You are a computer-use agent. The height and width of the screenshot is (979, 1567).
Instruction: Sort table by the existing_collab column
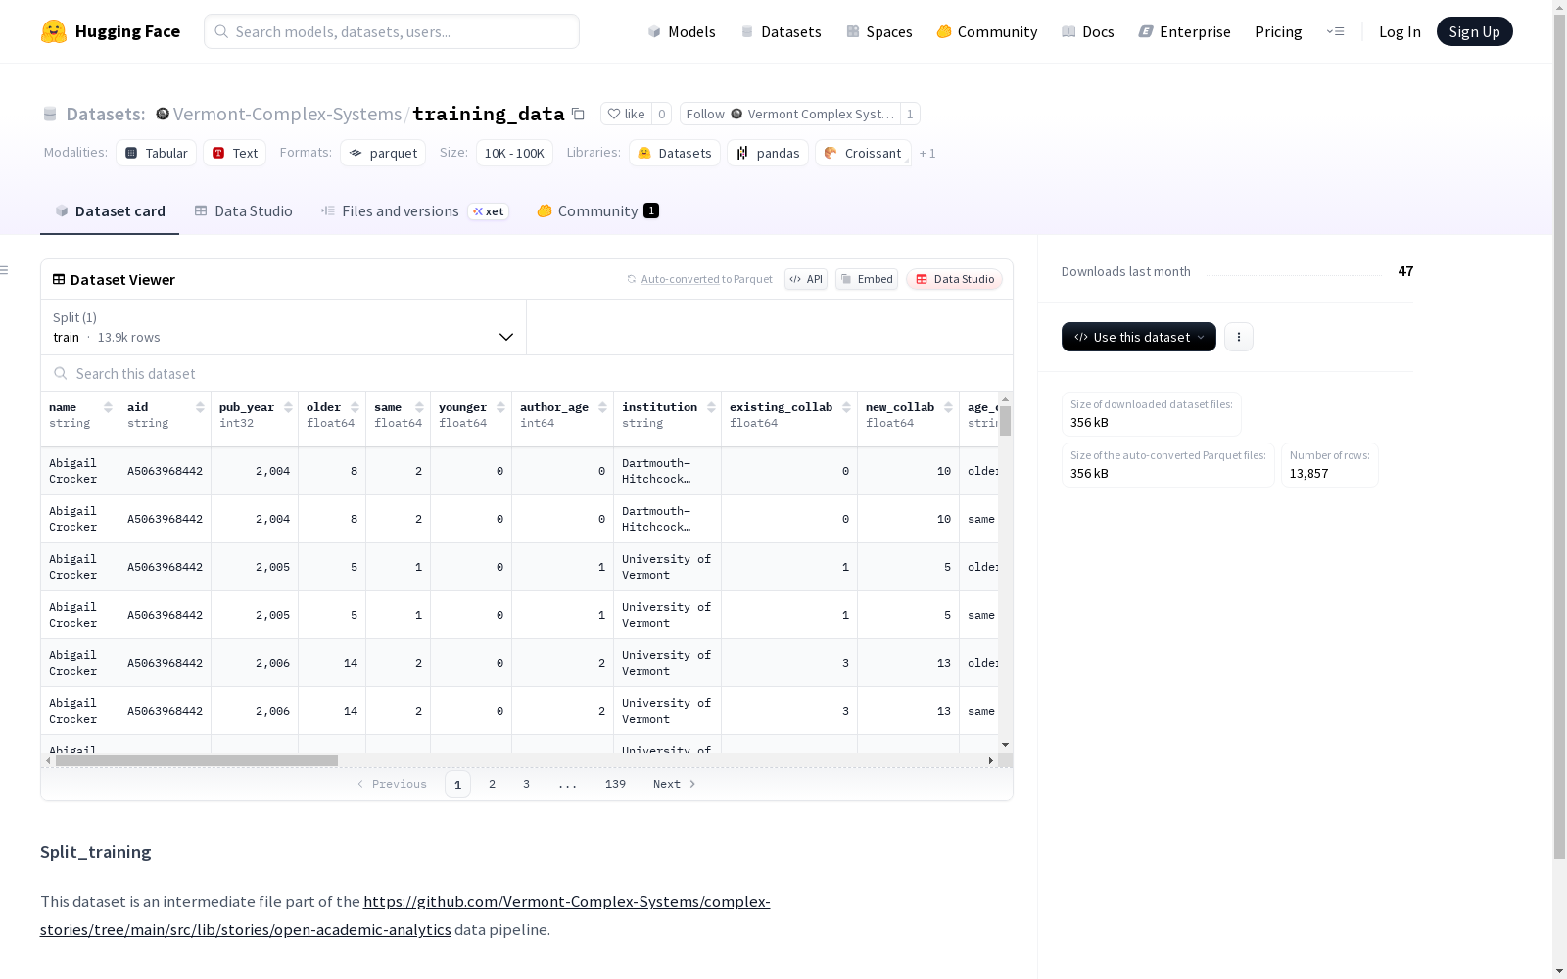click(846, 407)
